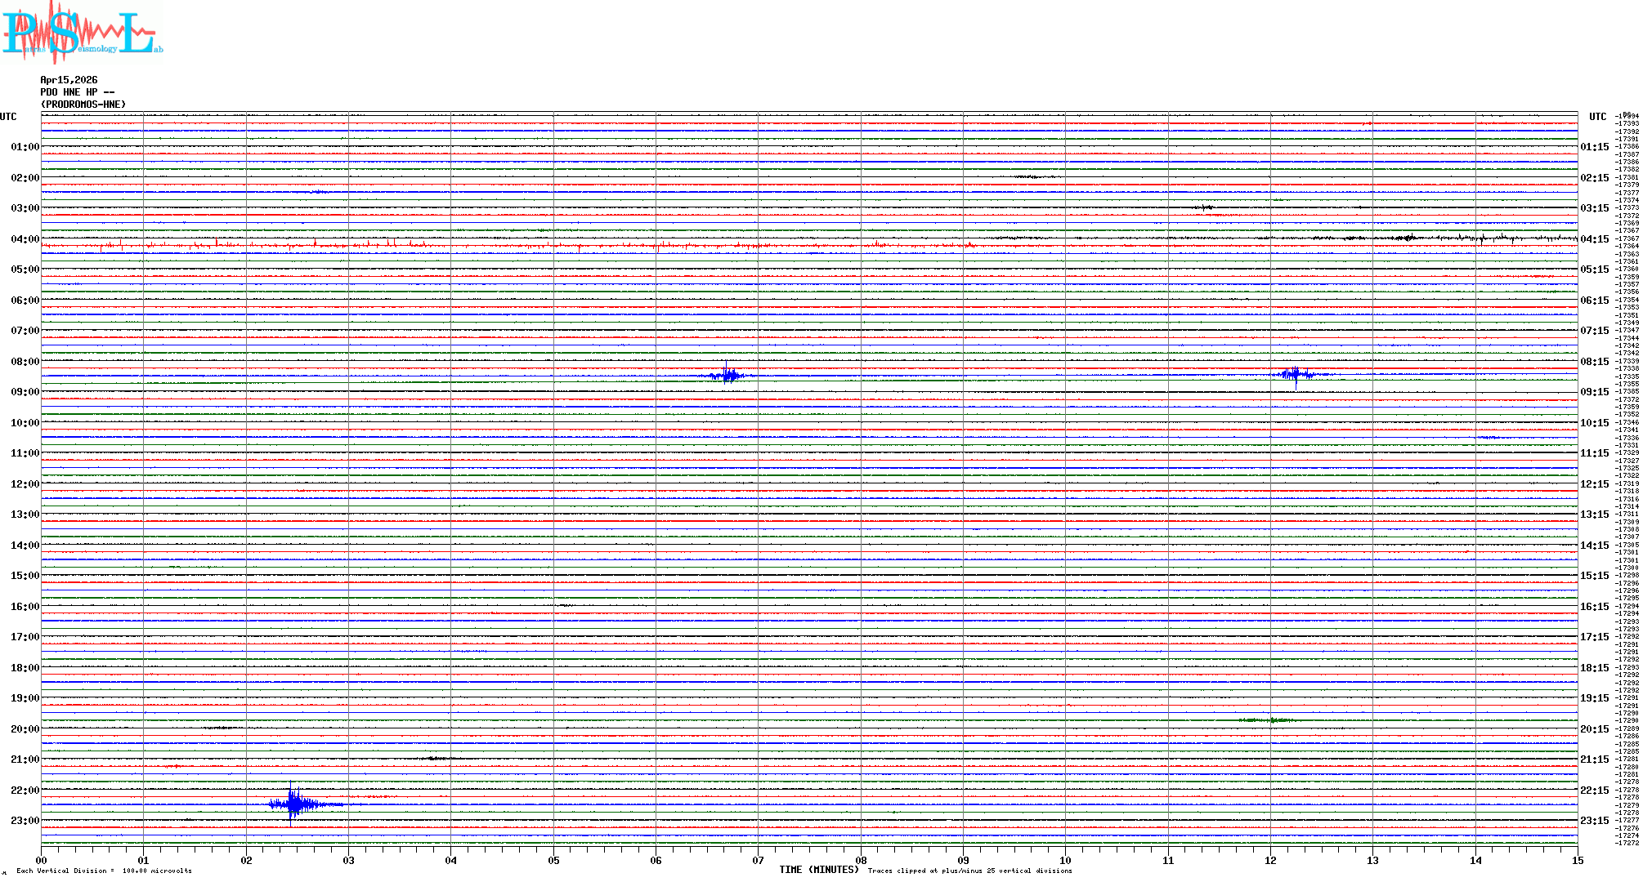The width and height of the screenshot is (1643, 882).
Task: Click minute 00 tick label at bottom
Action: [42, 860]
